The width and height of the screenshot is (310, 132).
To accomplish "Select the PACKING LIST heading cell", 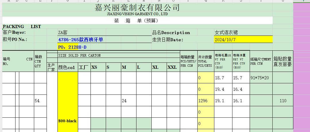I will pos(22,27).
